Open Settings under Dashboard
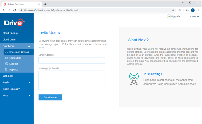The image size is (202, 124). [14, 64]
